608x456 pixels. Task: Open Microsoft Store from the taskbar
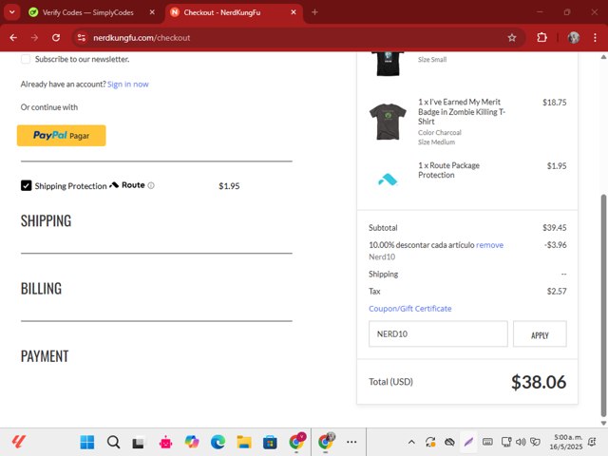pyautogui.click(x=270, y=442)
